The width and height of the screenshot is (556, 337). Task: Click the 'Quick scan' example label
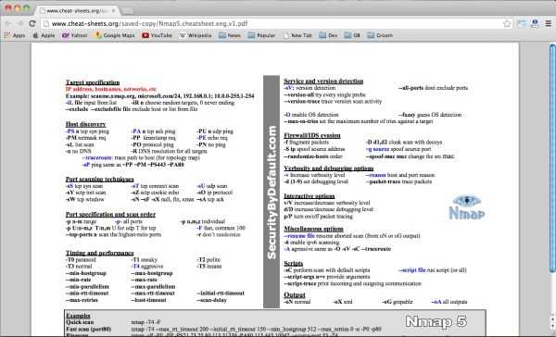pos(80,322)
